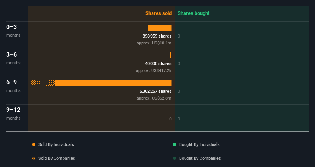This screenshot has width=315, height=167.
Task: Click the 3–6 months row label
Action: click(13, 58)
